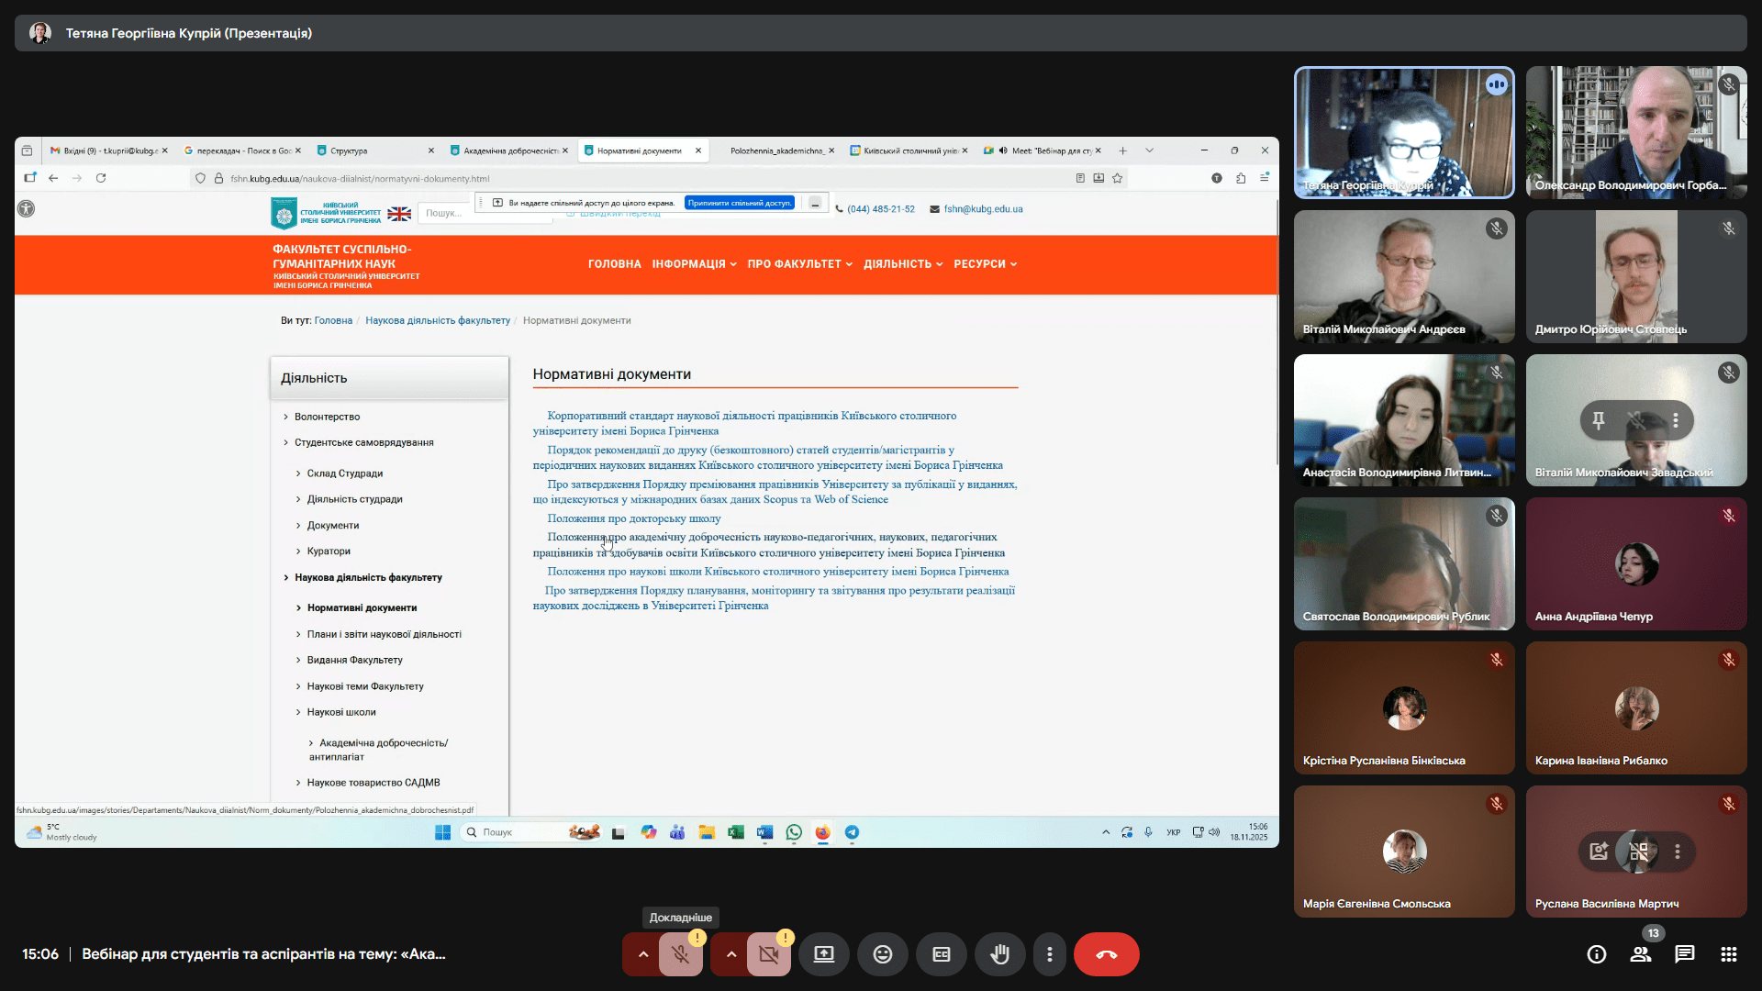Screen dimensions: 1762x991
Task: Expand video settings arrow beside camera
Action: pos(731,954)
